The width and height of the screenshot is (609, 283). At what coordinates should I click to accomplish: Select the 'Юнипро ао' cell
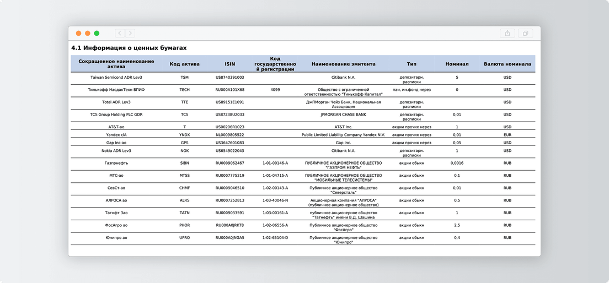tap(116, 238)
